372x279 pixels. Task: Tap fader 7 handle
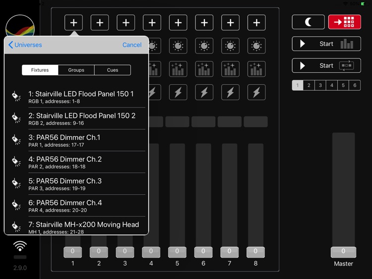pyautogui.click(x=230, y=252)
